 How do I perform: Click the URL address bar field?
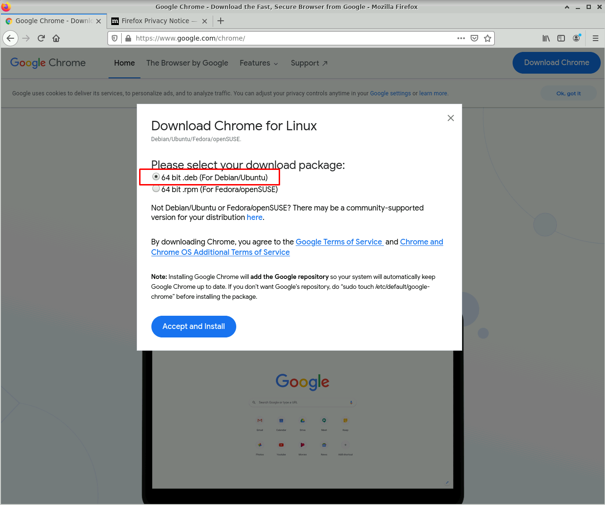pos(292,38)
